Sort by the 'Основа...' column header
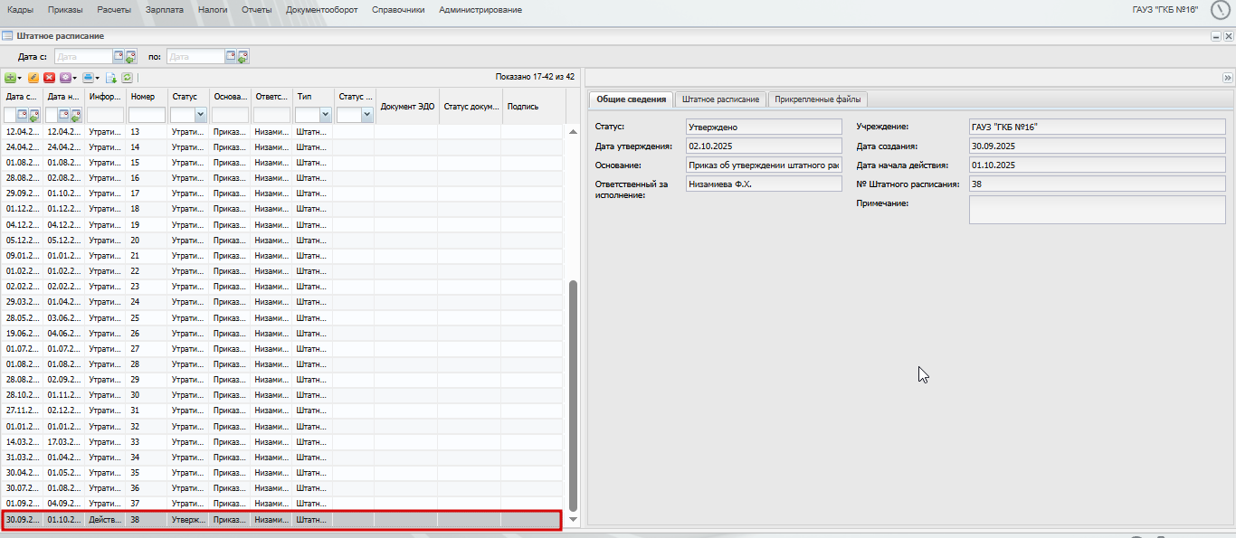 (231, 96)
